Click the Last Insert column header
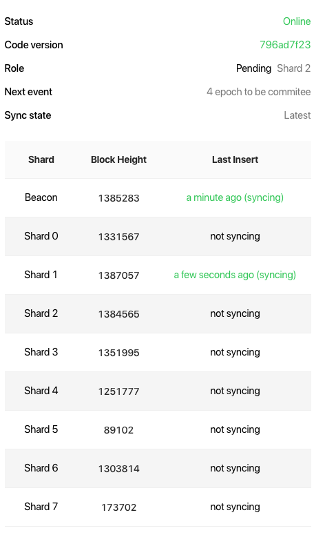 click(235, 159)
